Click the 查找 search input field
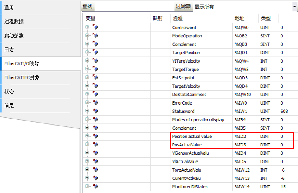This screenshot has height=193, width=298. click(134, 7)
